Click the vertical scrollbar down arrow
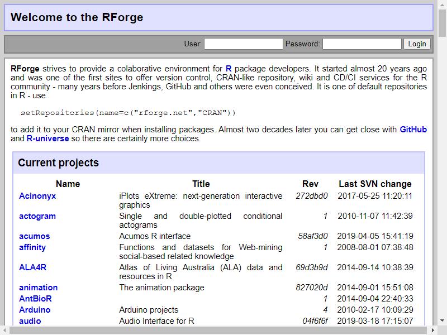This screenshot has height=335, width=447. pos(443,320)
